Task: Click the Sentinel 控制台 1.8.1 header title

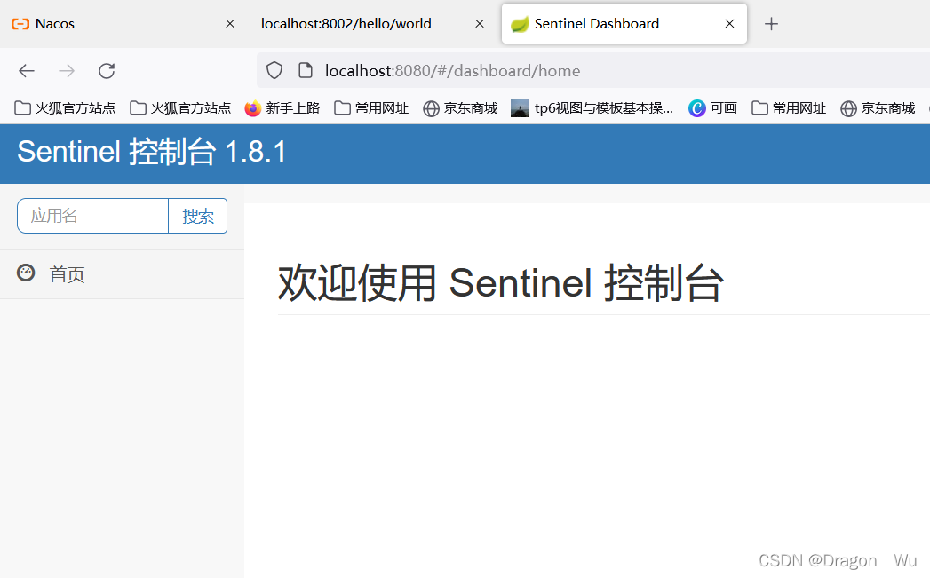Action: click(152, 152)
